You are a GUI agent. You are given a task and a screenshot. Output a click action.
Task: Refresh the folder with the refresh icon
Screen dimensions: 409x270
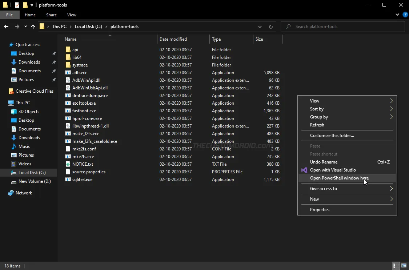(270, 26)
